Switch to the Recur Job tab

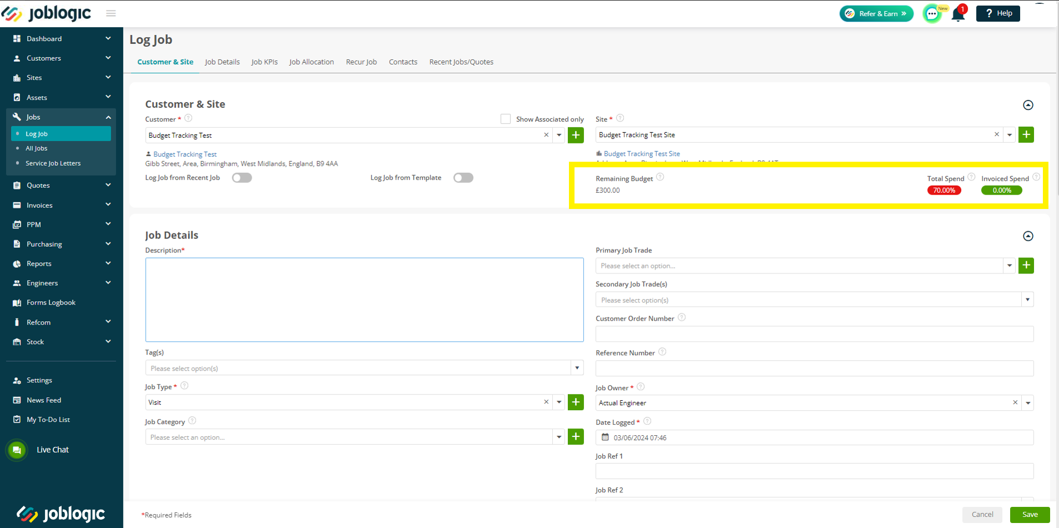[x=361, y=62]
